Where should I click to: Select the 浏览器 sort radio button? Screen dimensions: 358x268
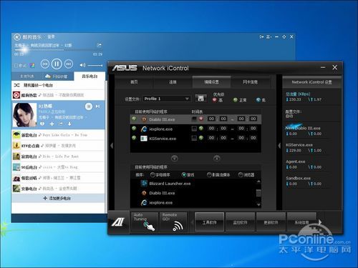point(241,175)
